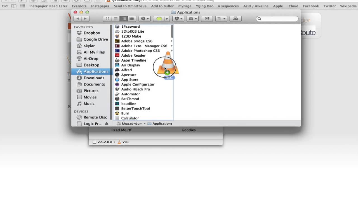Open the gear Action menu
Image resolution: width=358 pixels, height=201 pixels.
(x=145, y=19)
